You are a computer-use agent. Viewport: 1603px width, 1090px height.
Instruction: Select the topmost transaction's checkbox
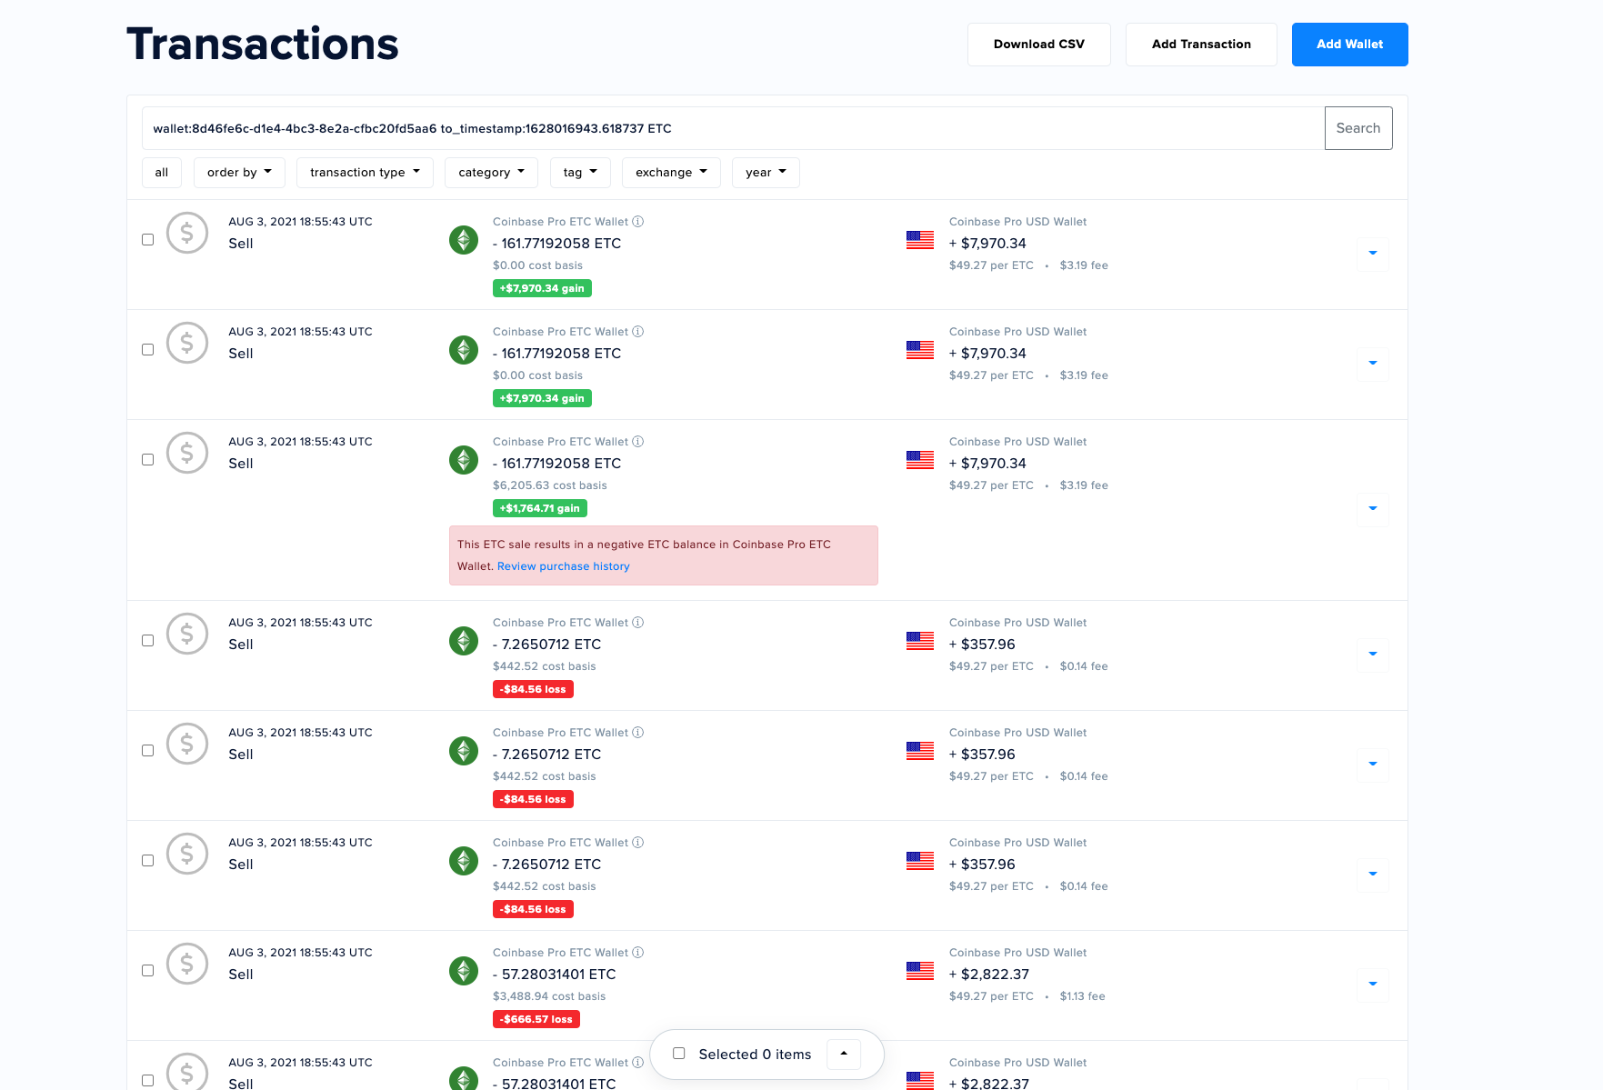[147, 240]
